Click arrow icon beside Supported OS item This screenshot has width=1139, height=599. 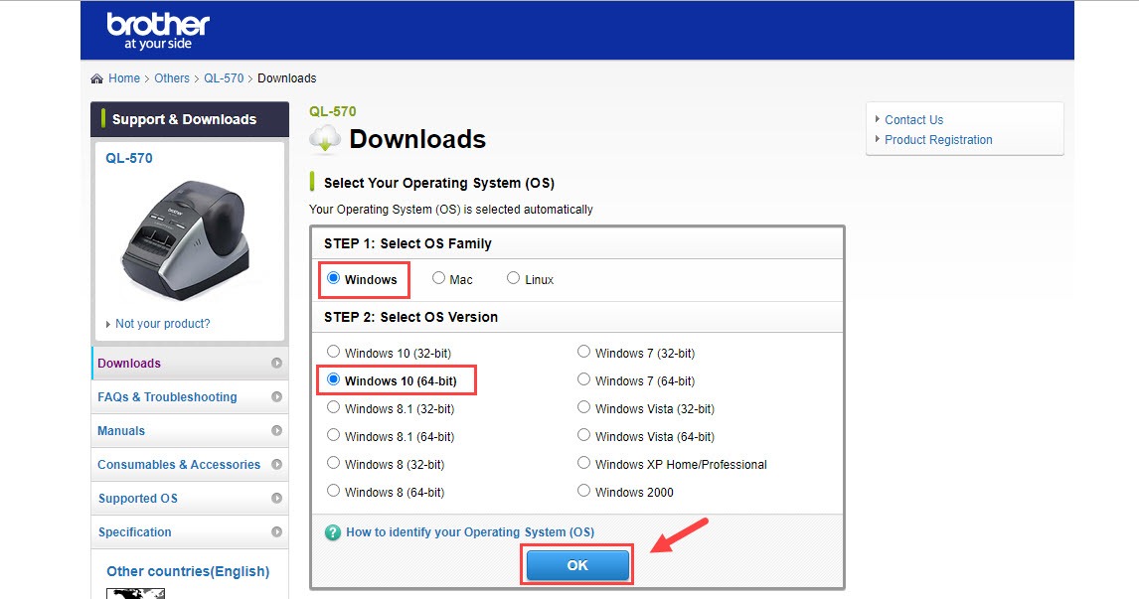(x=276, y=499)
